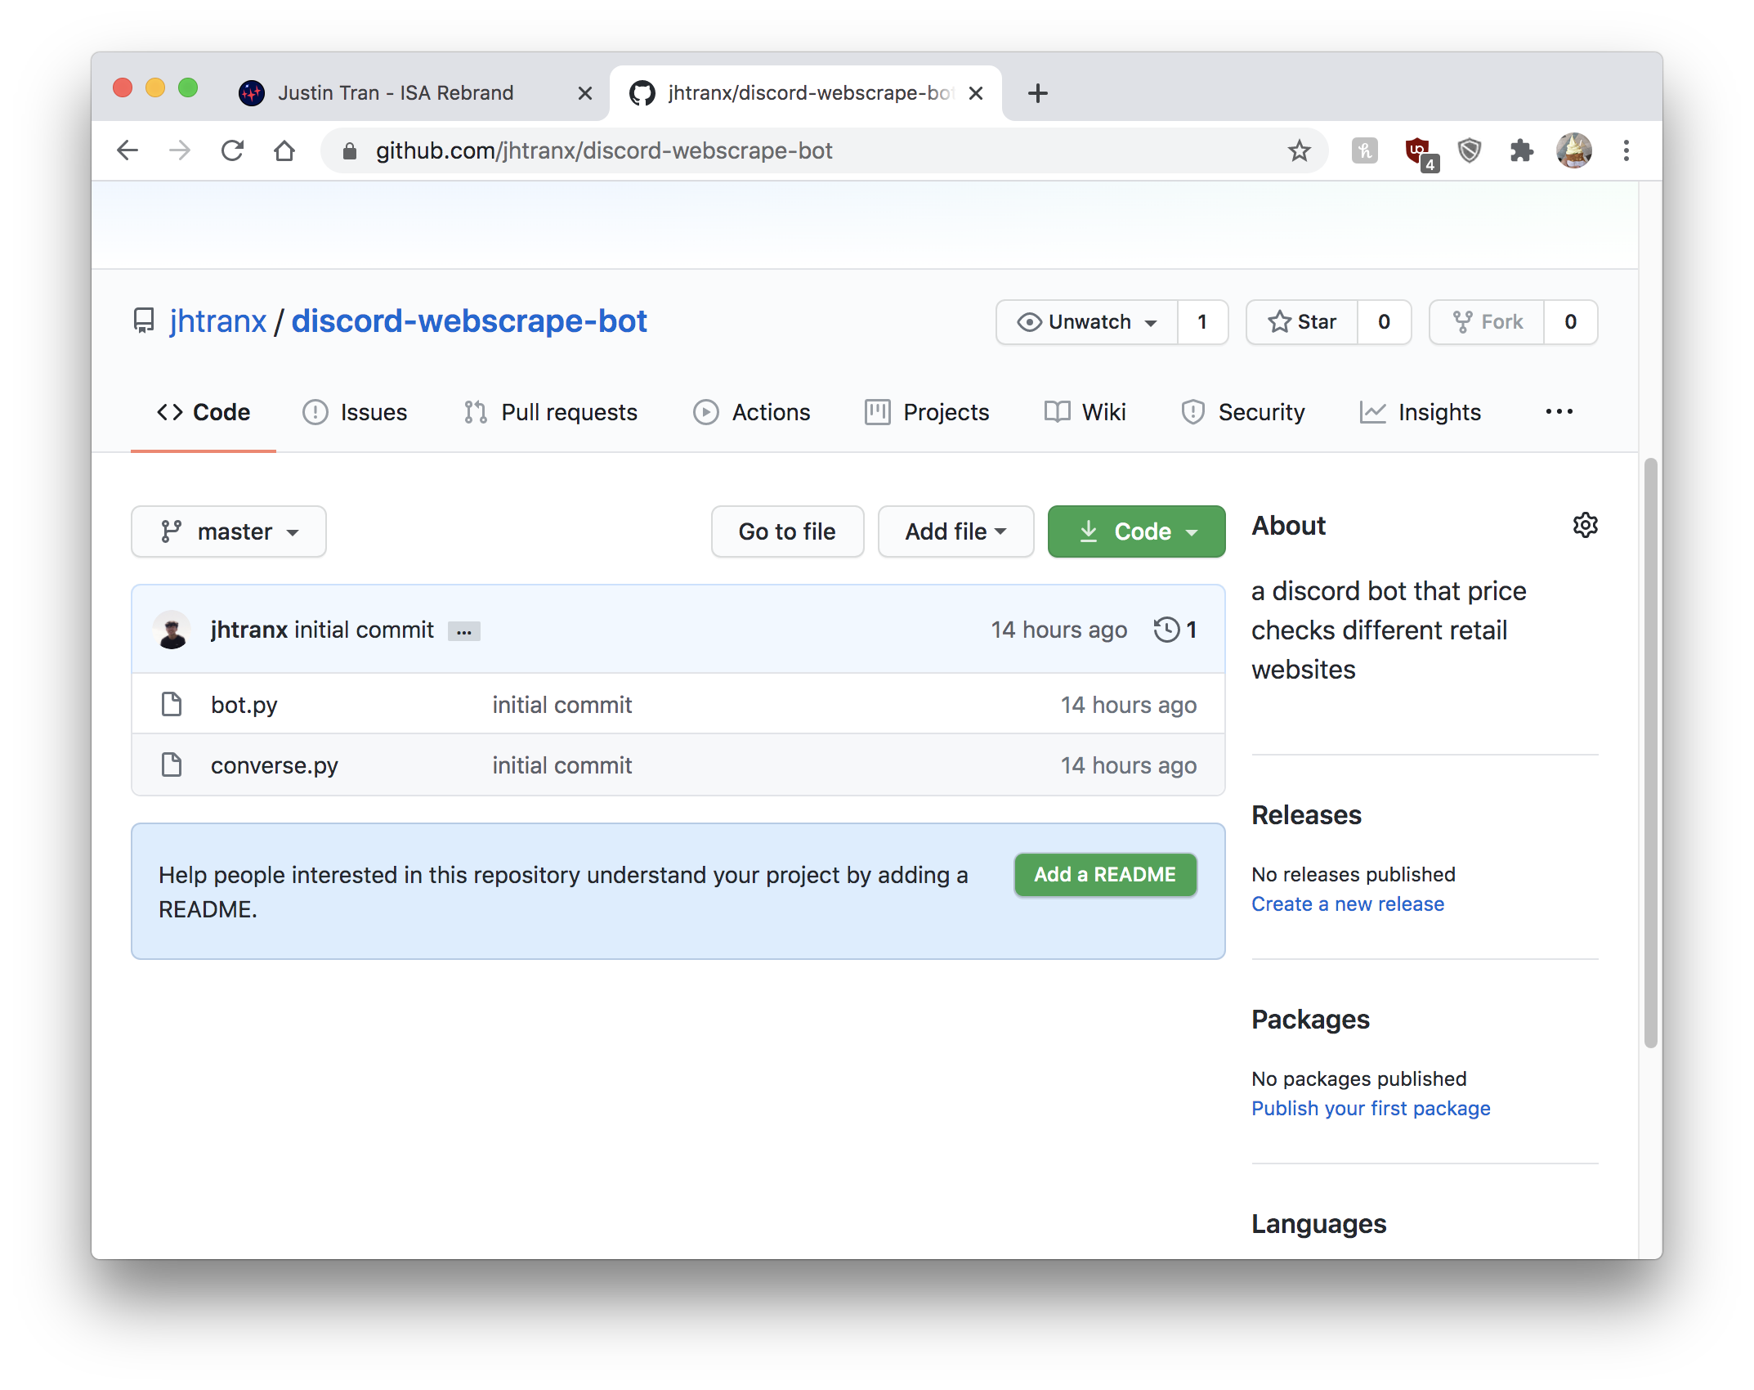Close the jhtranx/discord-webscrape-bot tab
Screen dimensions: 1754x1390
976,93
